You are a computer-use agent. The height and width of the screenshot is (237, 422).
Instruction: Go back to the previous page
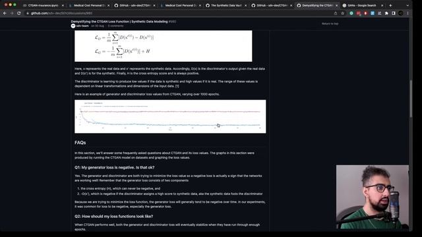click(x=5, y=13)
